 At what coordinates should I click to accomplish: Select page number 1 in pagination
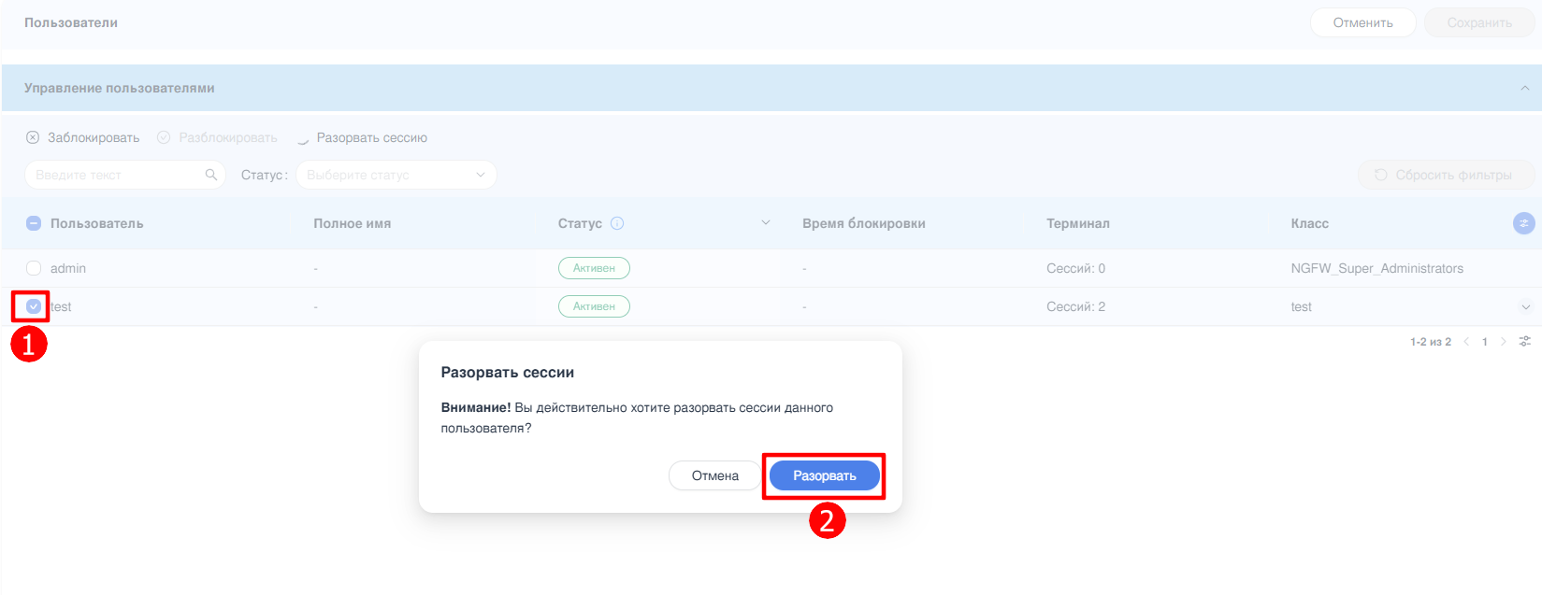pyautogui.click(x=1485, y=342)
